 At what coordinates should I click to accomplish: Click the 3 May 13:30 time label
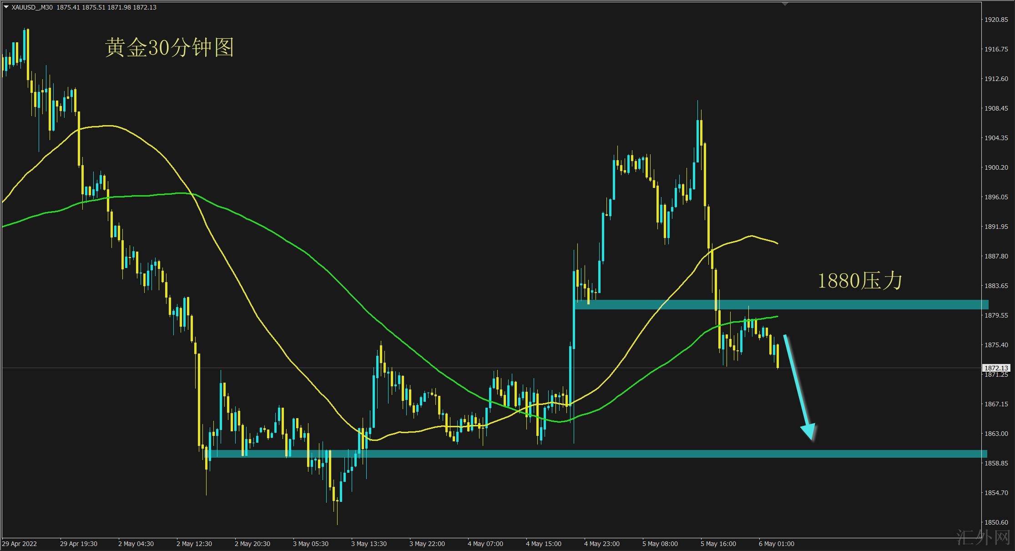coord(369,544)
